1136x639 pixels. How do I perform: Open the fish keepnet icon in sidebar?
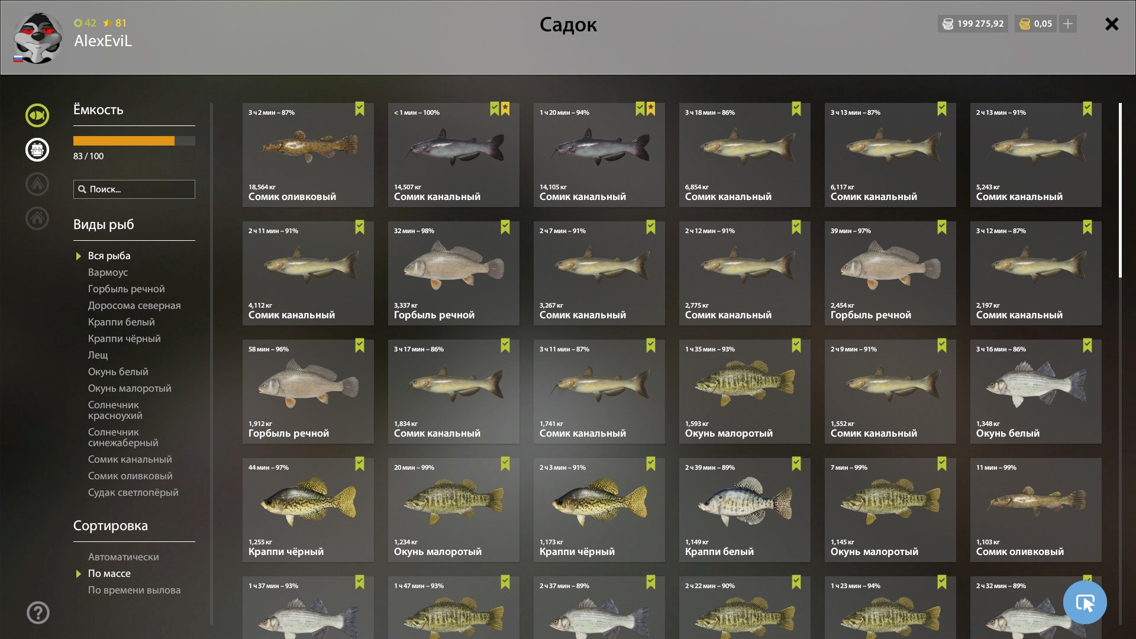pos(37,115)
